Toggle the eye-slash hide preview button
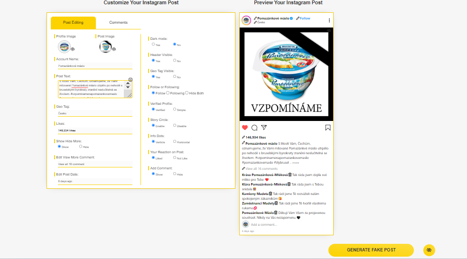 (429, 250)
